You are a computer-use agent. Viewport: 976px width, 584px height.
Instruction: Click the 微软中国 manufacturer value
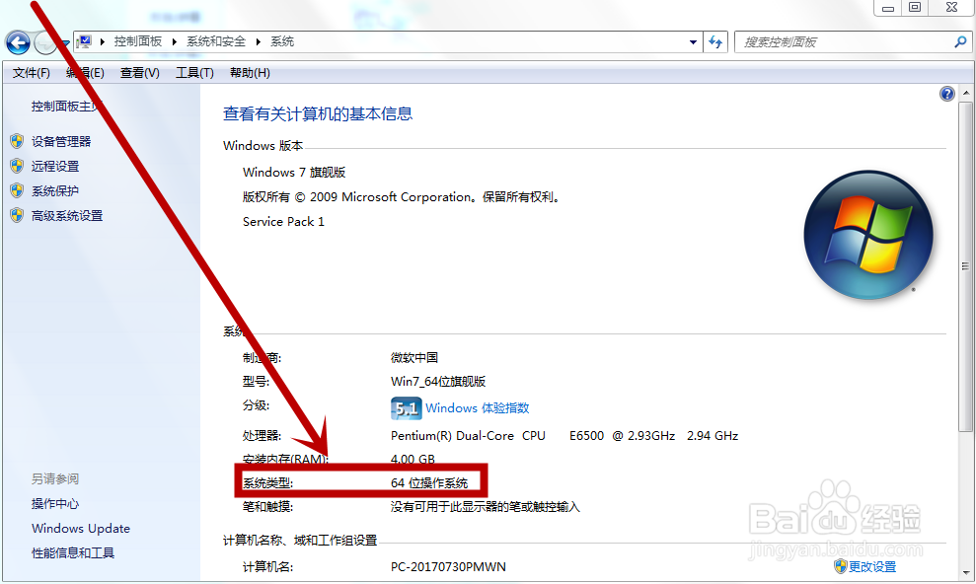(413, 358)
